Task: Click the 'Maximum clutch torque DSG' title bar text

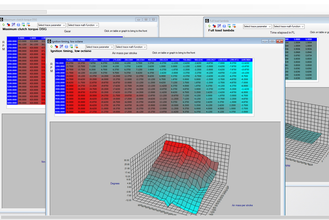Action: pos(20,20)
